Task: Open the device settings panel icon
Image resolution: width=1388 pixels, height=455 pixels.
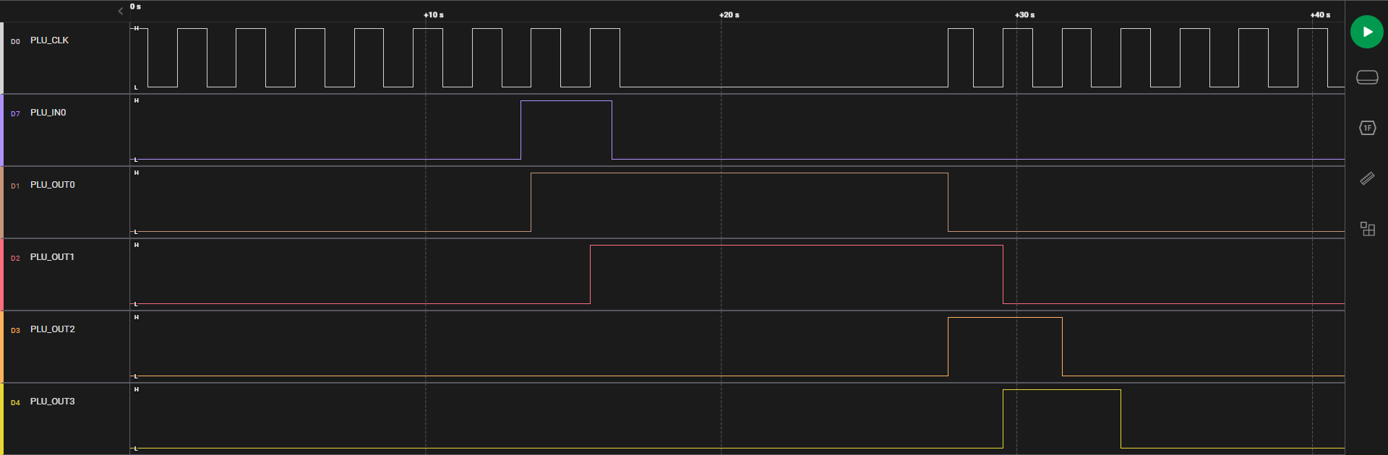Action: point(1366,77)
